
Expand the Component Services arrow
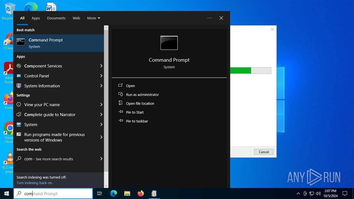click(x=101, y=66)
